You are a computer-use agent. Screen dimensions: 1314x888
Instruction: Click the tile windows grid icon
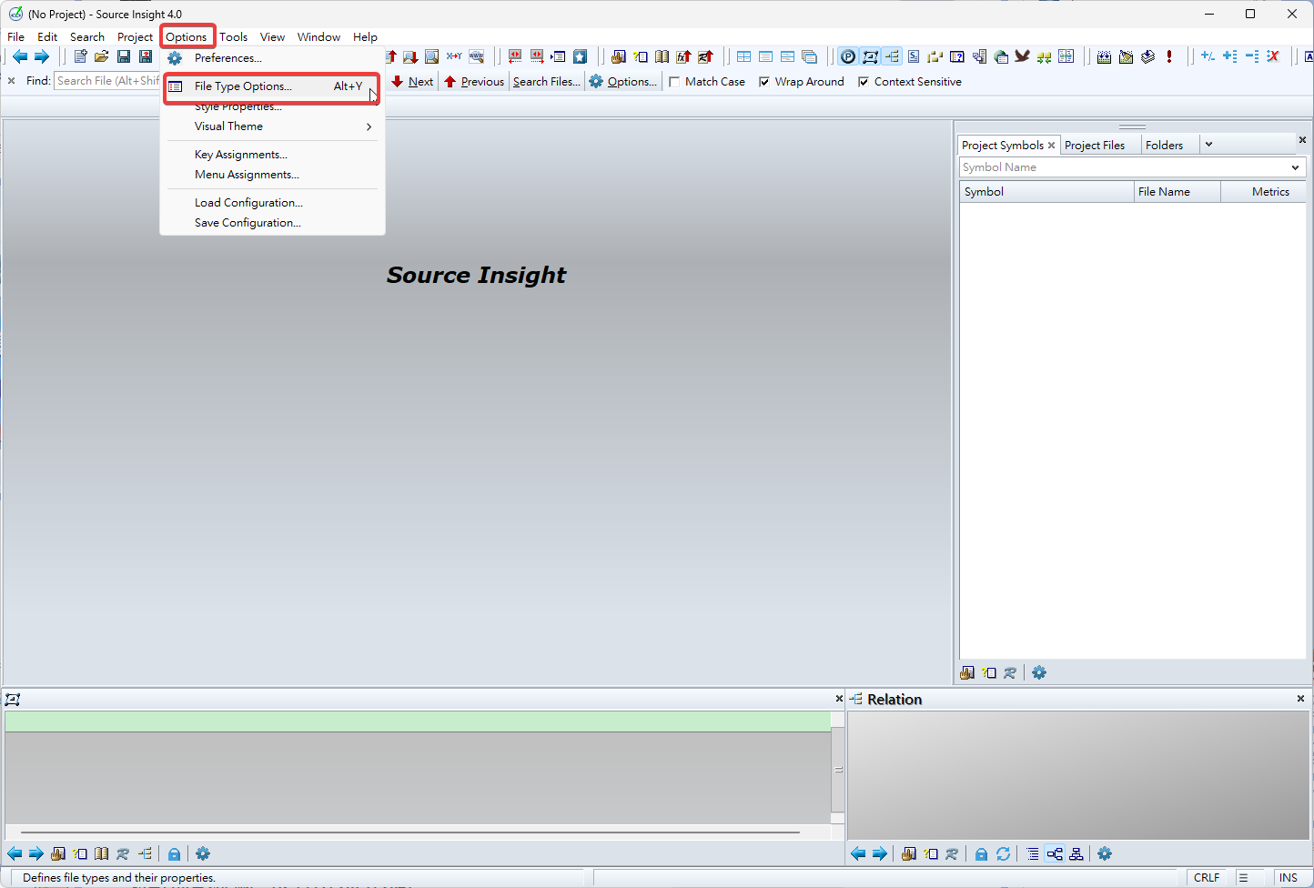(743, 56)
